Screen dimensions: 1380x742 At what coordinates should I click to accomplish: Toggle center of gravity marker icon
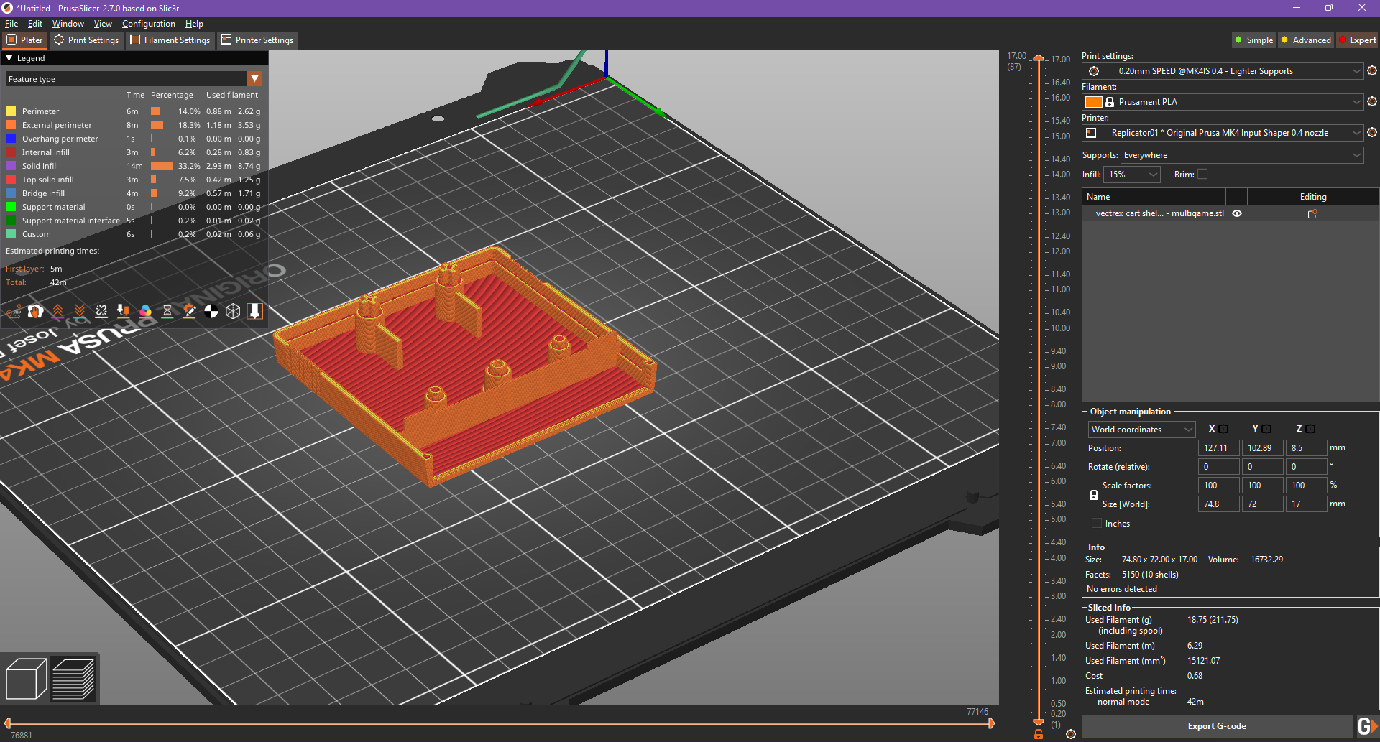(x=211, y=311)
